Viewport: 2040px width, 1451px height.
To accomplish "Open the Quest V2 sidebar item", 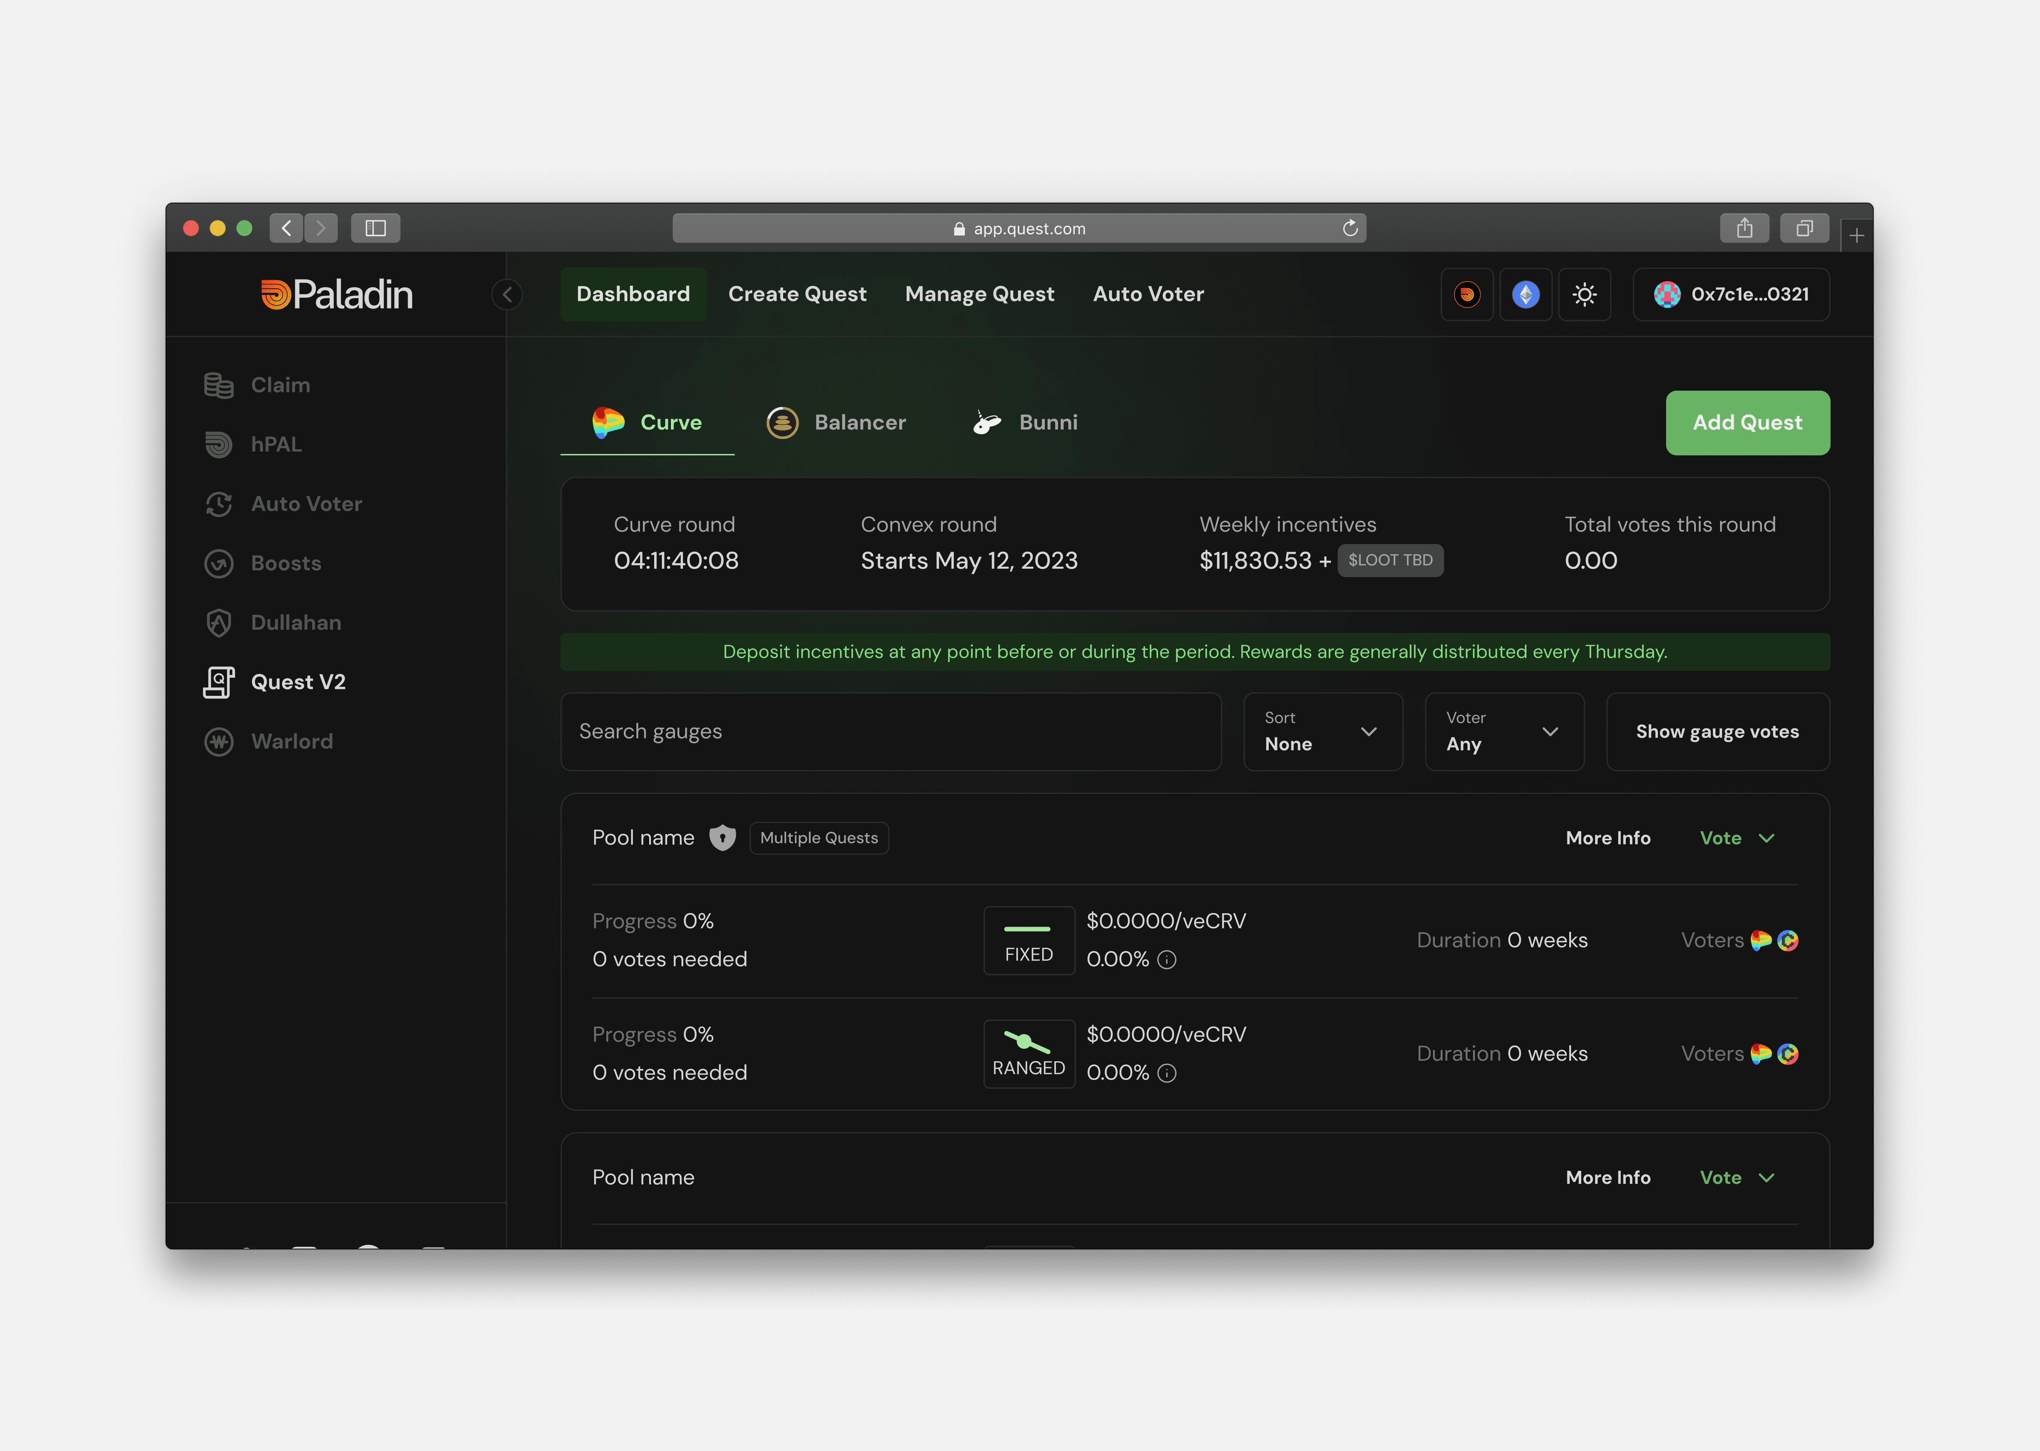I will coord(274,682).
